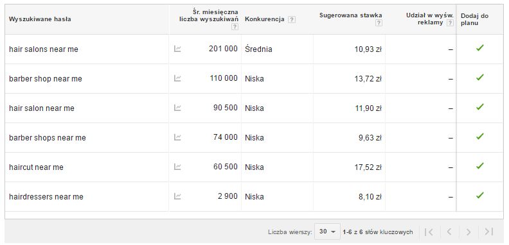This screenshot has width=509, height=245.
Task: Sort by Sugerowana stawka column header
Action: pos(351,15)
